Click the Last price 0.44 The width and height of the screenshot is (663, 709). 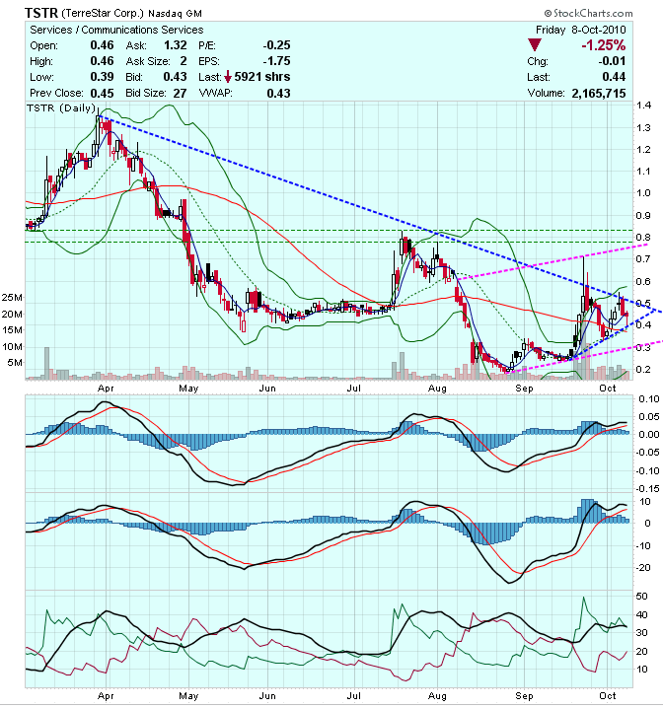[614, 77]
